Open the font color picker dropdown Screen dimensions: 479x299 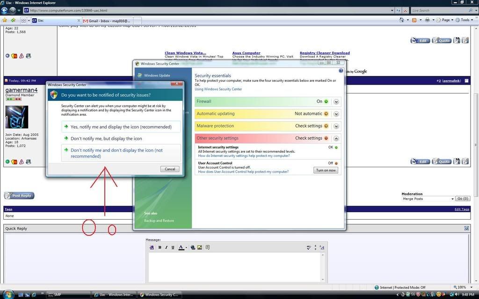[186, 248]
